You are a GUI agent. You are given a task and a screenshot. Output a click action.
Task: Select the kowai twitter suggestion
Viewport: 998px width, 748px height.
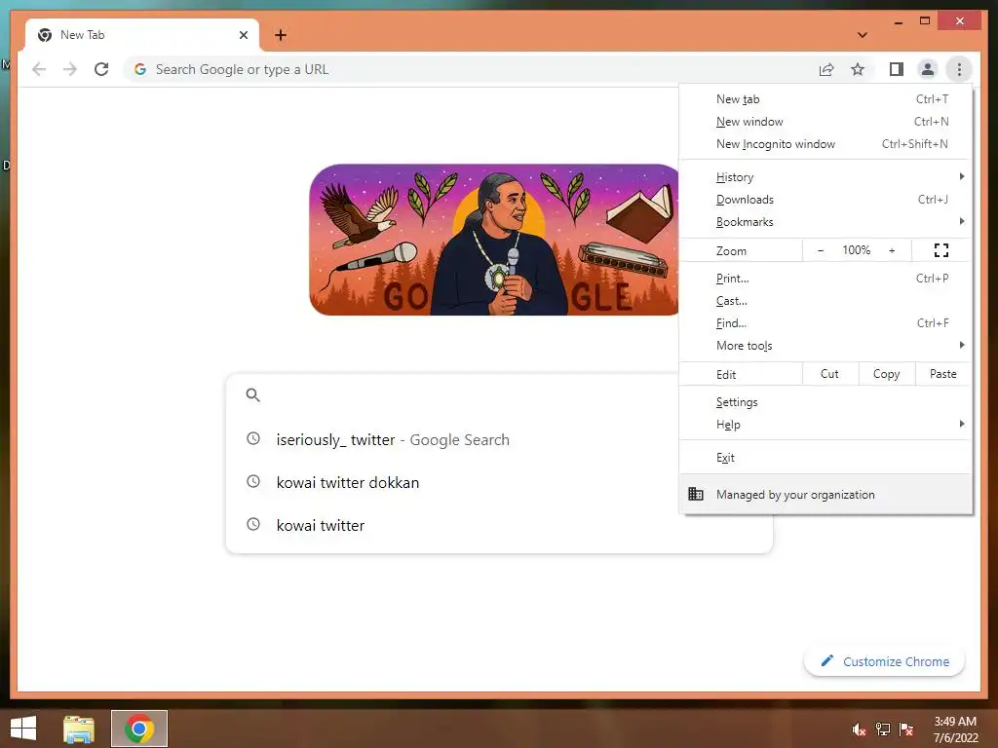pyautogui.click(x=499, y=525)
